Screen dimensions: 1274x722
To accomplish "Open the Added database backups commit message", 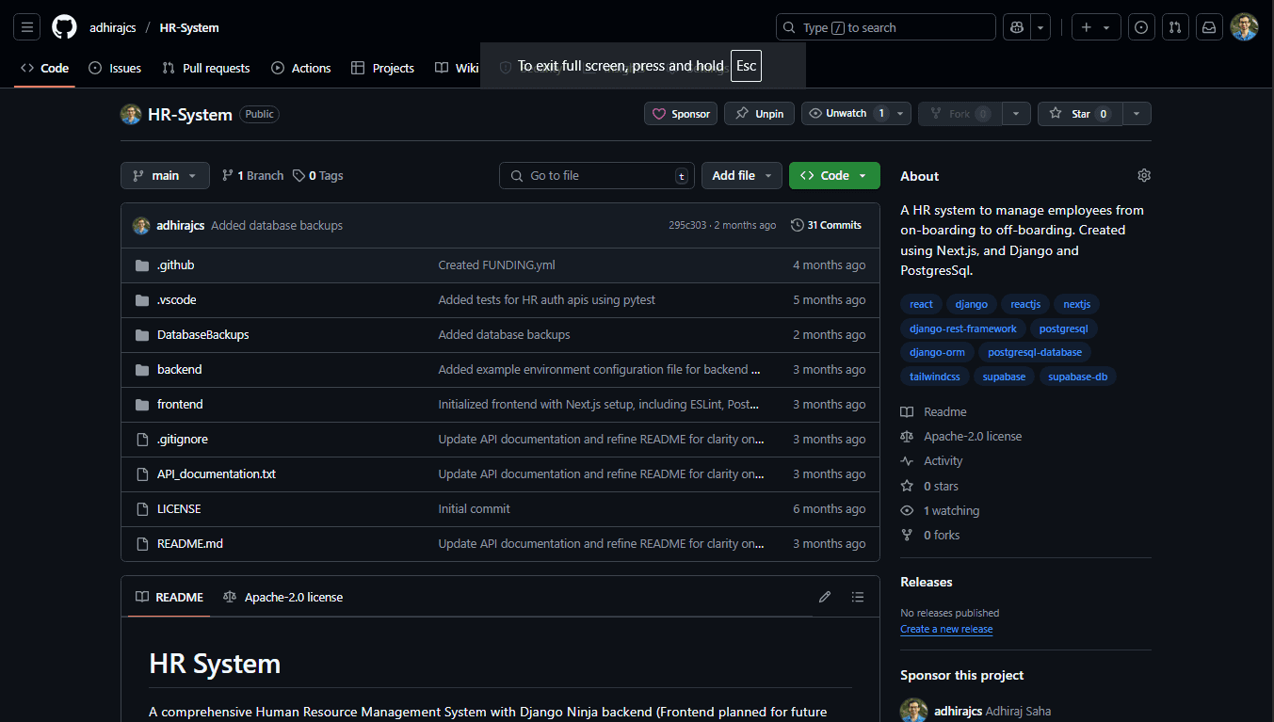I will coord(277,226).
